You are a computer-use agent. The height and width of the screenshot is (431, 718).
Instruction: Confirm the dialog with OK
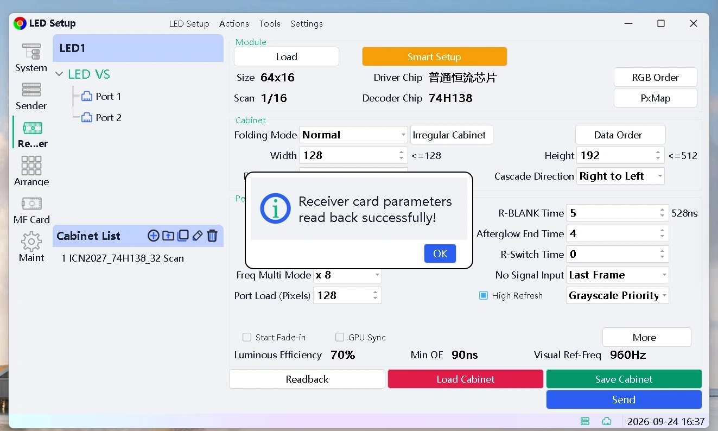440,253
